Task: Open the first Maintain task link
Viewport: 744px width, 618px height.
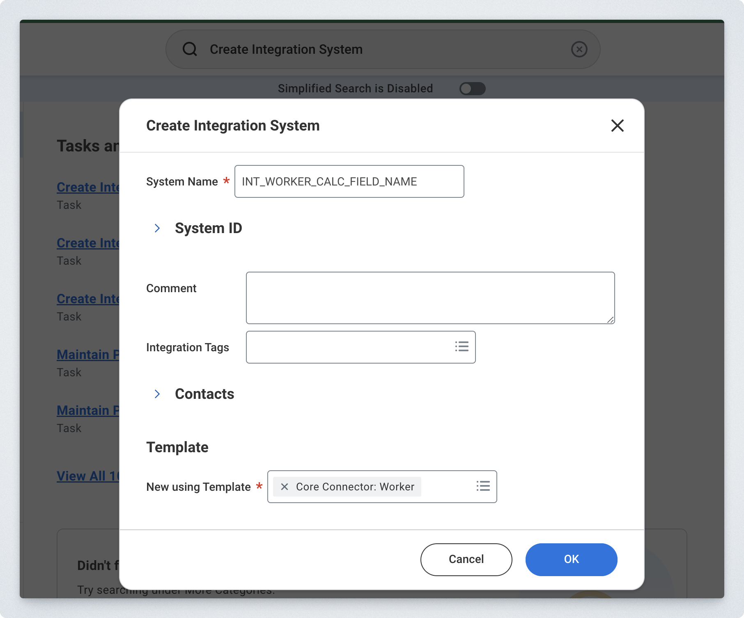Action: click(88, 355)
